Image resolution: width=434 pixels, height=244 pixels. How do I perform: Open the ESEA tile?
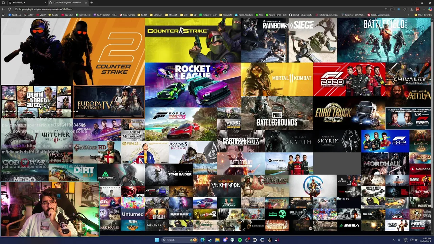[x=349, y=225]
